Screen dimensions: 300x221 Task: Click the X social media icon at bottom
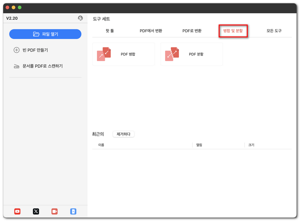coord(36,211)
